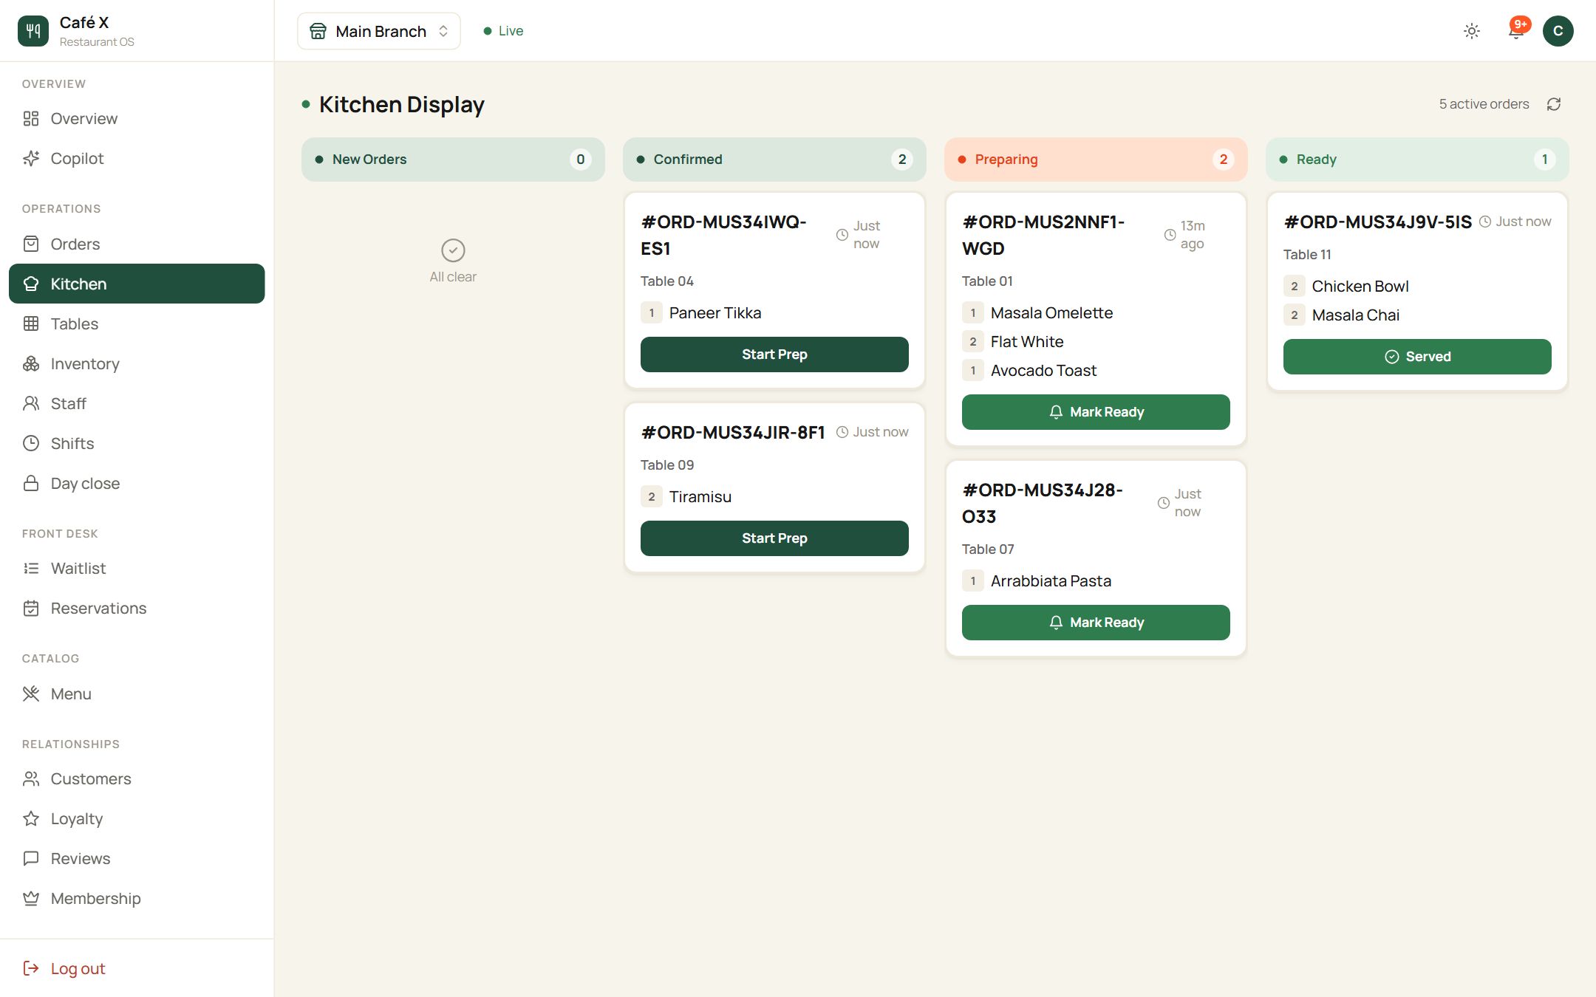This screenshot has height=997, width=1596.
Task: Click order ID #ORD-MUS34JIR-8F1
Action: (x=733, y=432)
